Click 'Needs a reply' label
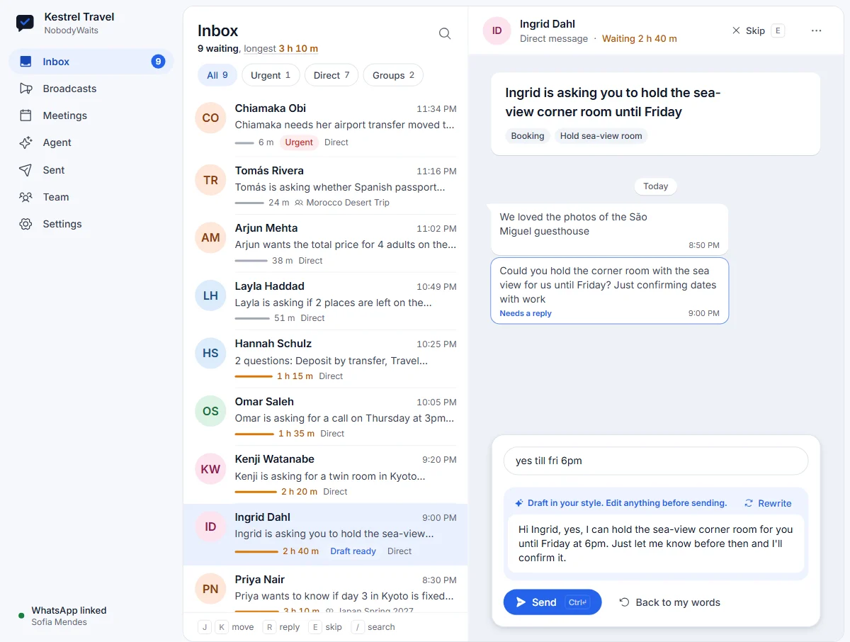 click(x=526, y=313)
